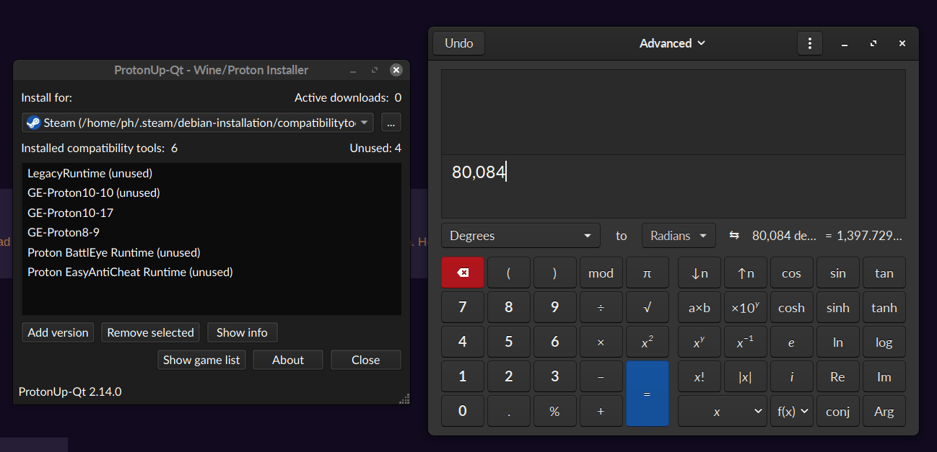This screenshot has height=452, width=937.
Task: Click the cosh key
Action: [792, 307]
